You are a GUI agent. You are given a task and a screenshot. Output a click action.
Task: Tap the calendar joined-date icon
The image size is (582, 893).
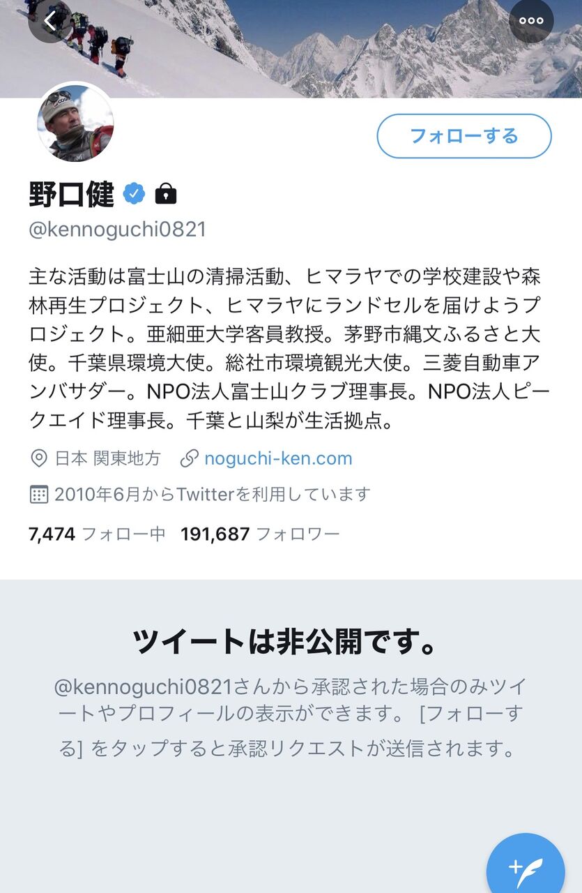click(39, 495)
